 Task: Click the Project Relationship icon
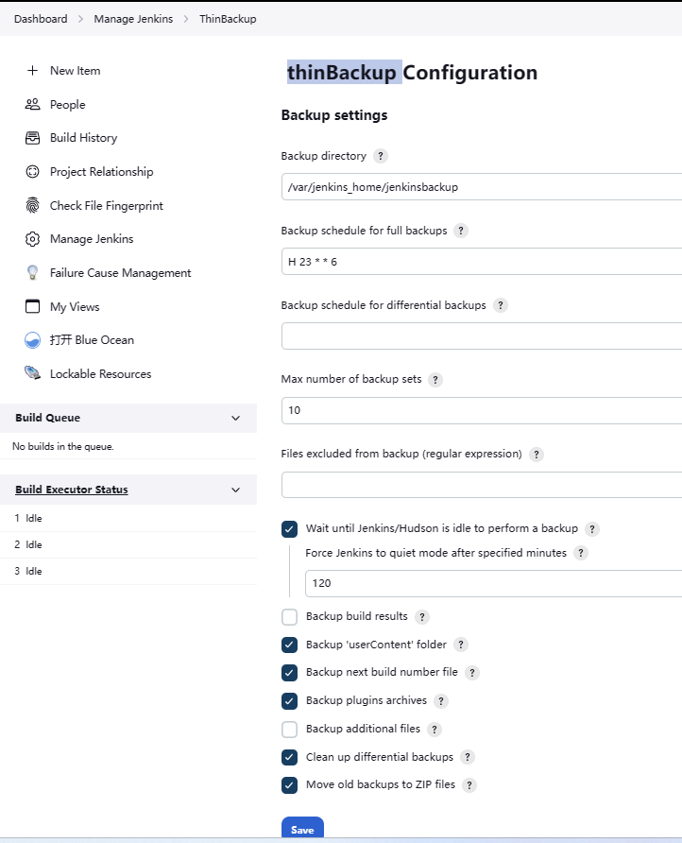(32, 171)
